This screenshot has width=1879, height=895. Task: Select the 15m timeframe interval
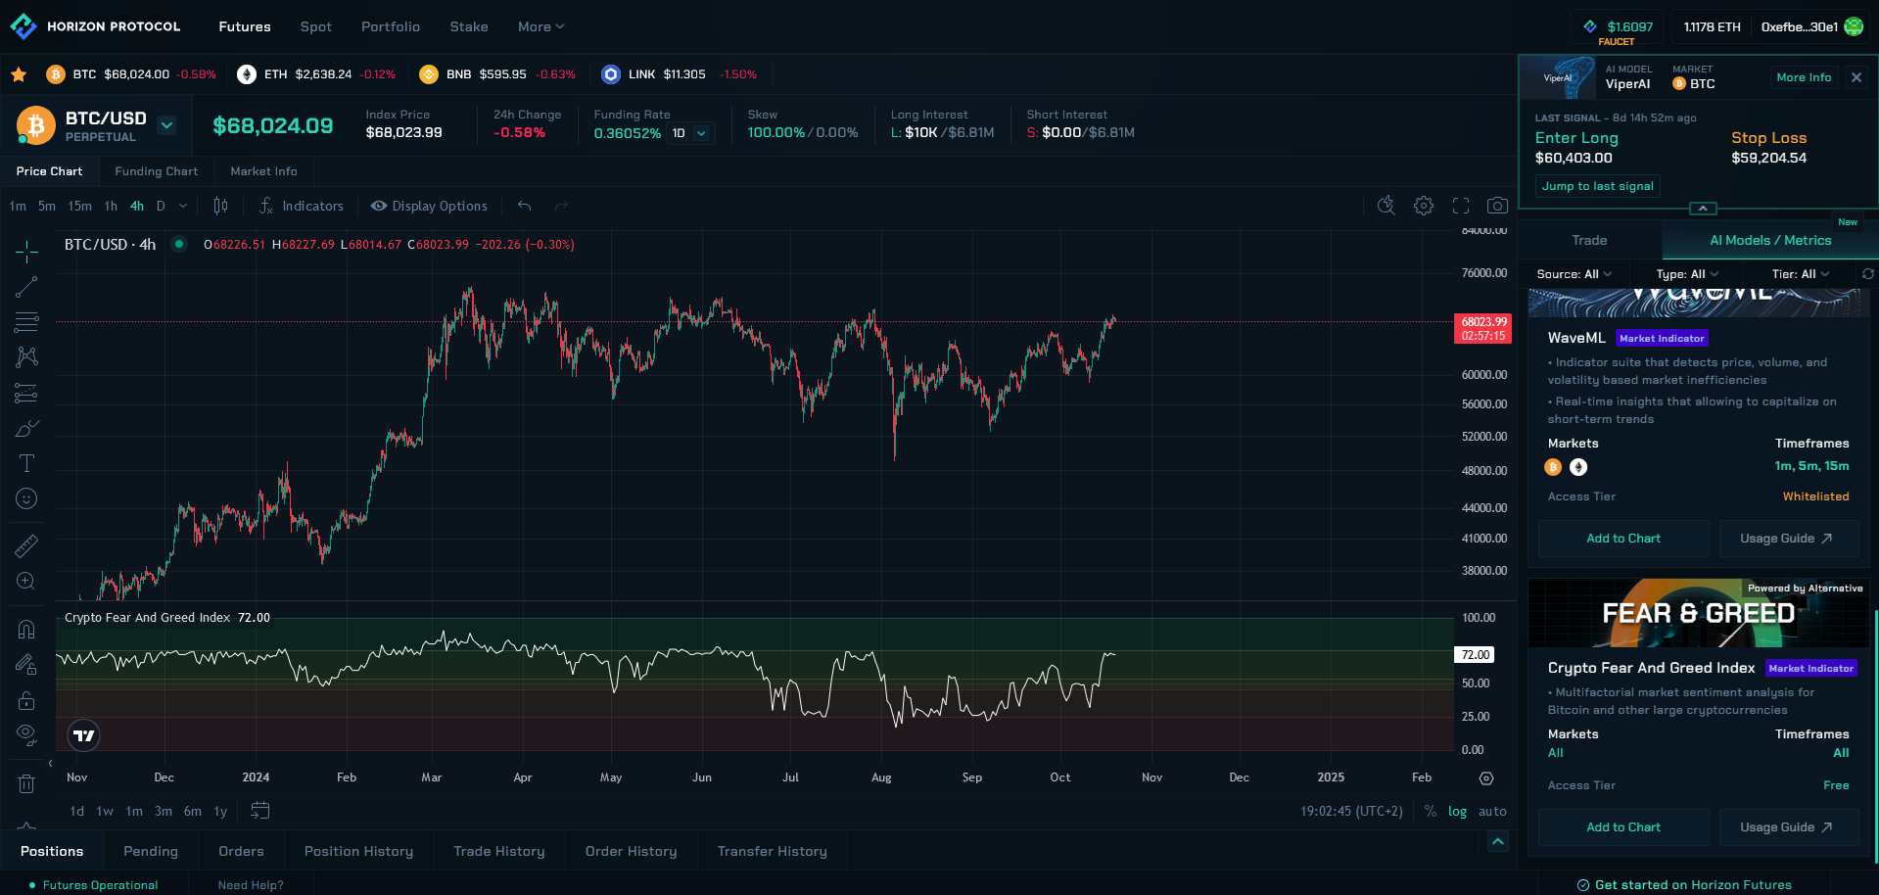79,206
